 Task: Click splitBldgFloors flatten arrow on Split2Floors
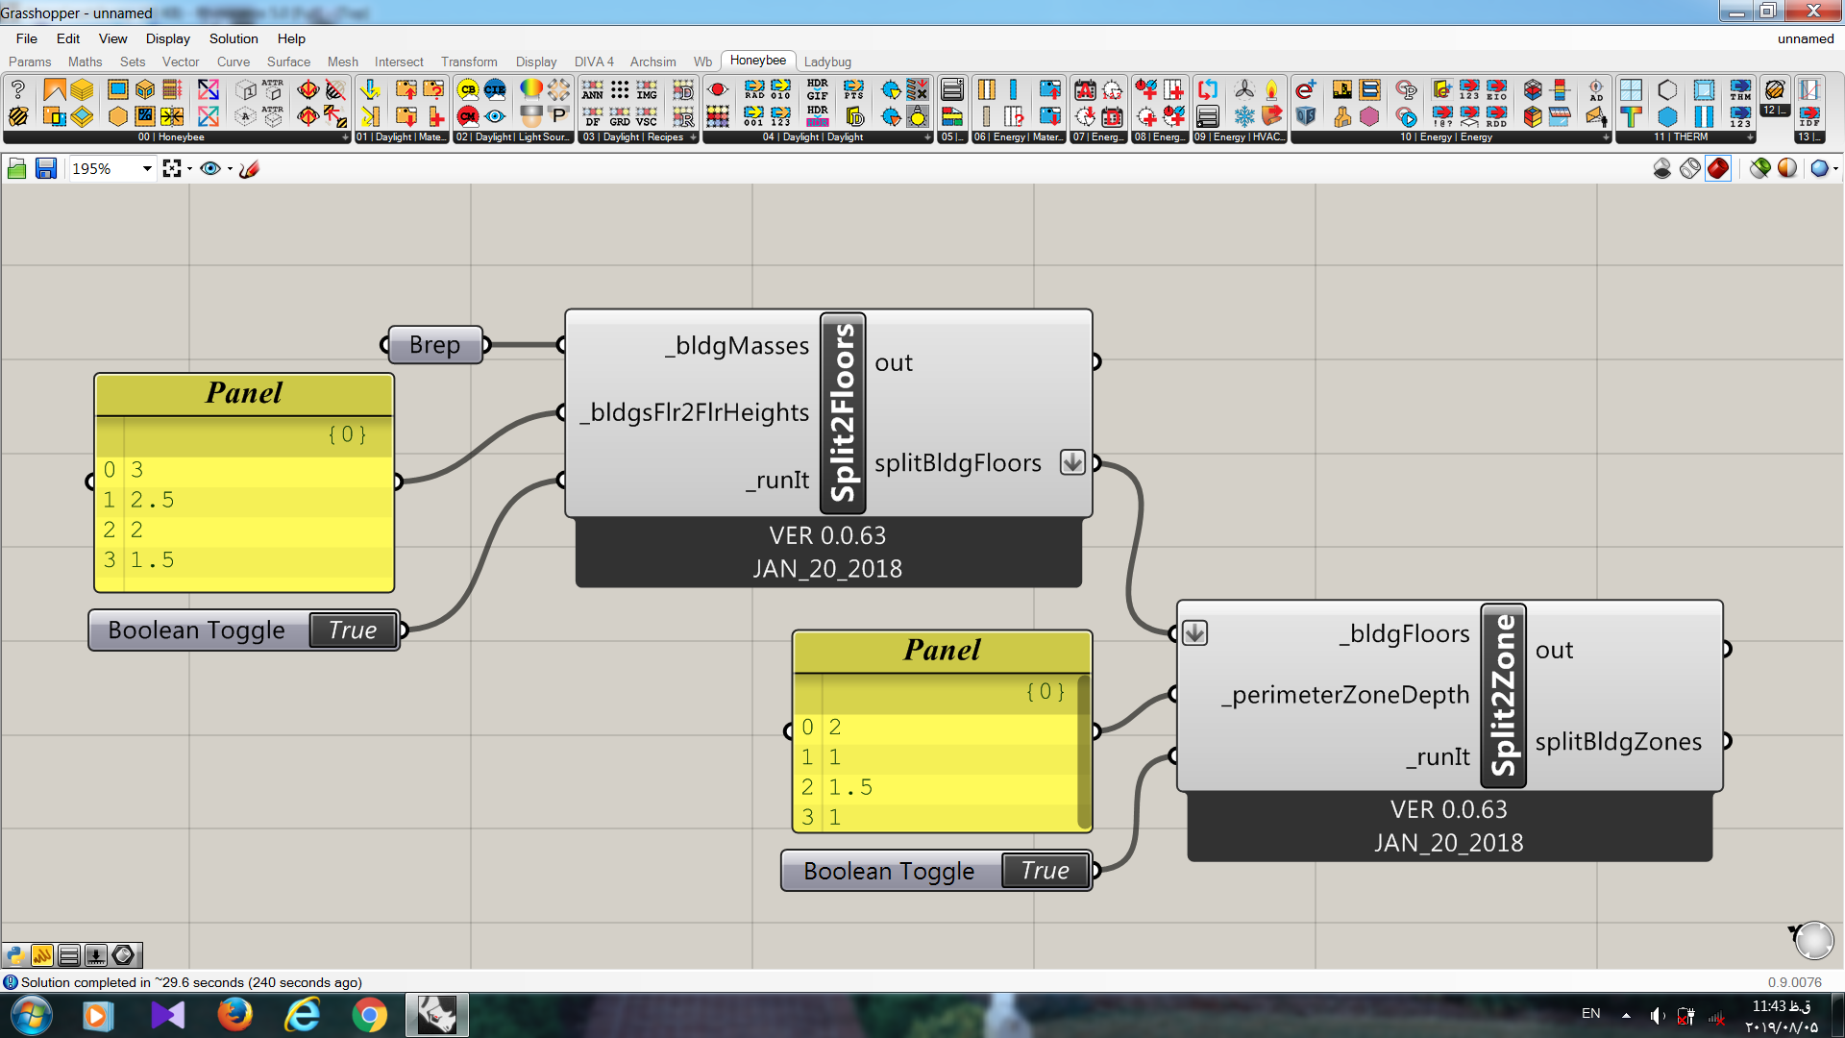click(x=1072, y=462)
